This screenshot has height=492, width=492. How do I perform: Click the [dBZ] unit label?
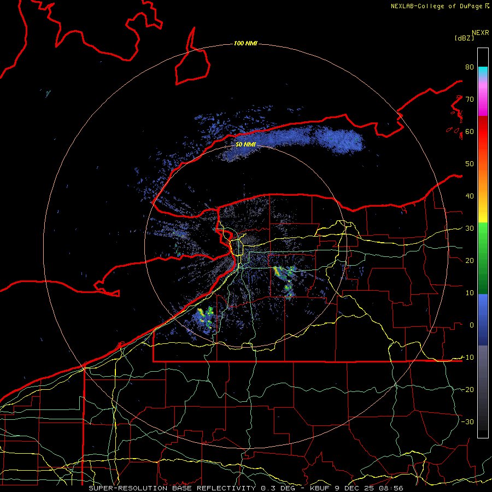click(x=464, y=38)
